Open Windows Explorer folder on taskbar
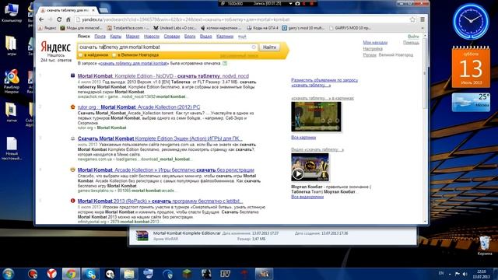 [x=129, y=274]
